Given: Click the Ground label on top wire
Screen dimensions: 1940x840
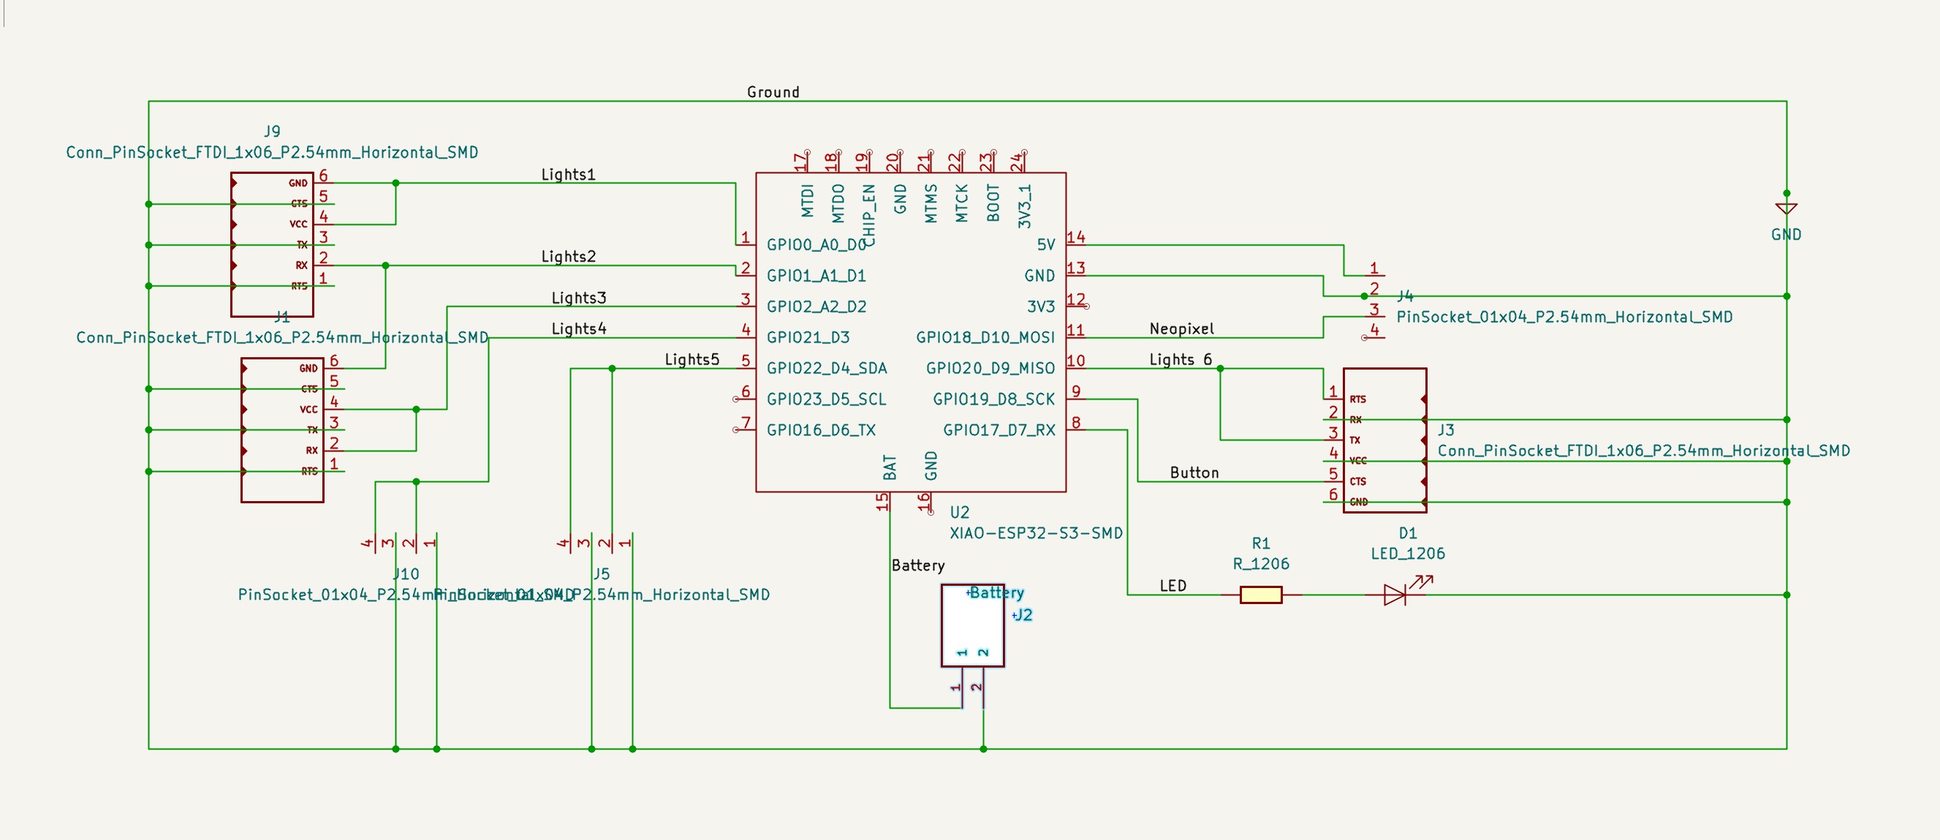Looking at the screenshot, I should click(x=773, y=92).
